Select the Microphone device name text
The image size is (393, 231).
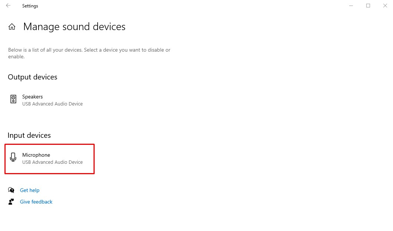point(36,155)
